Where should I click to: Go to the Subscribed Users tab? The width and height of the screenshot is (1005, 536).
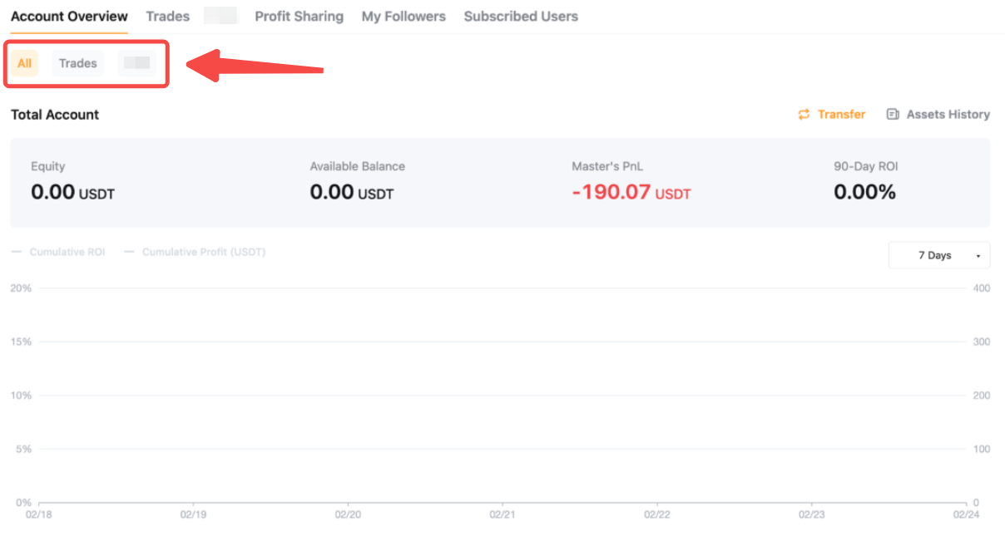(x=521, y=17)
